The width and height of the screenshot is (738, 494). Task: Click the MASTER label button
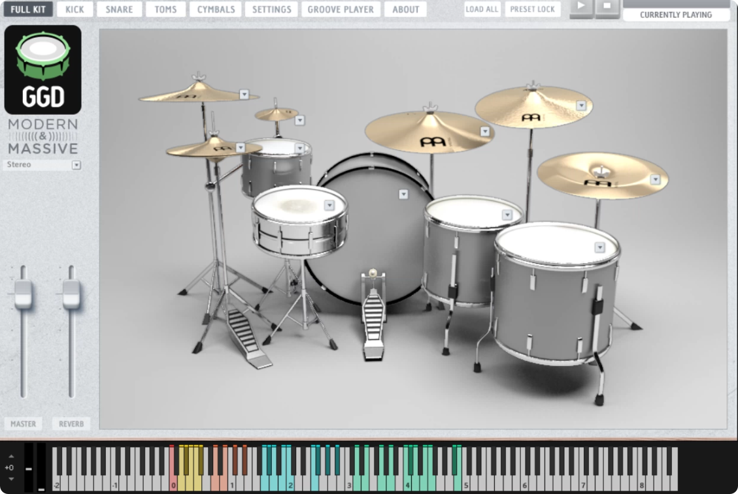coord(23,424)
